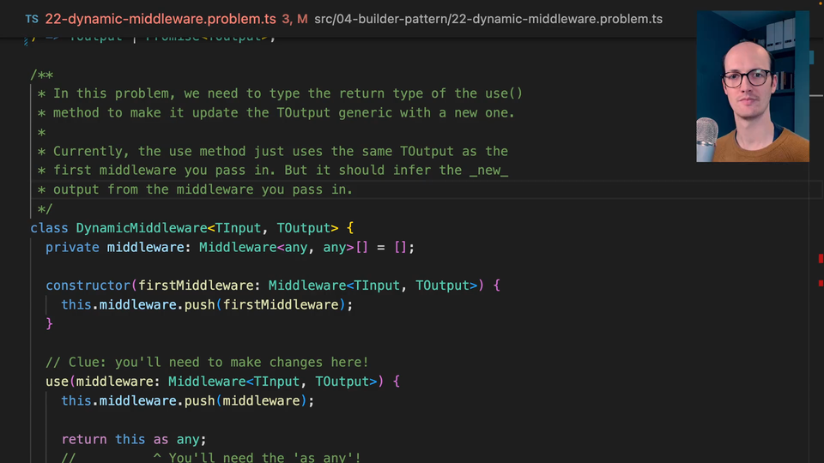Click the presenter webcam thumbnail
This screenshot has height=463, width=824.
pos(752,86)
